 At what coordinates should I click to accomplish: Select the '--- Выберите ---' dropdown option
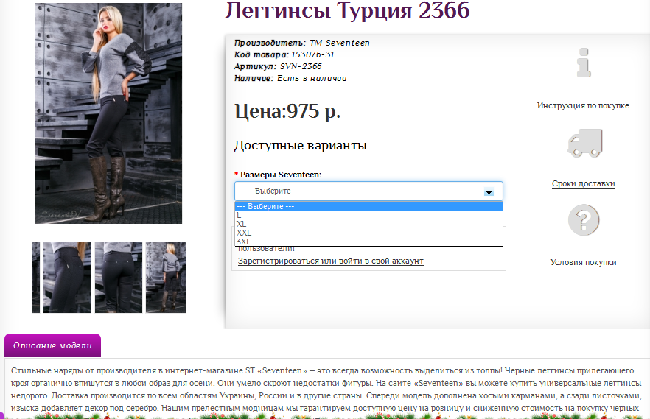pyautogui.click(x=368, y=206)
